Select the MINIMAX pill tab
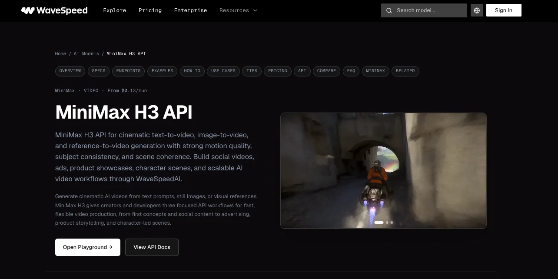The height and width of the screenshot is (279, 558). pyautogui.click(x=375, y=71)
